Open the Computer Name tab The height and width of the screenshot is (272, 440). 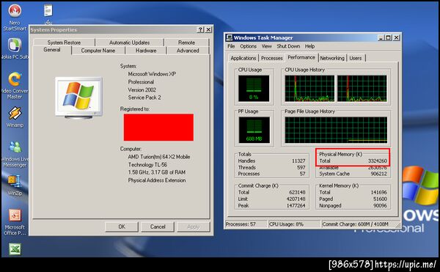tap(98, 51)
